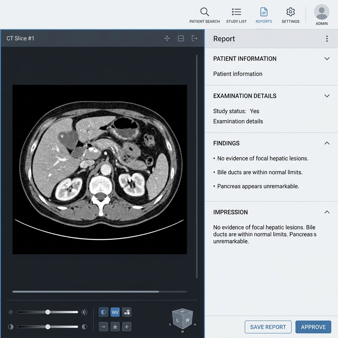This screenshot has width=338, height=338.
Task: Click the SAVE REPORT button
Action: (x=268, y=327)
